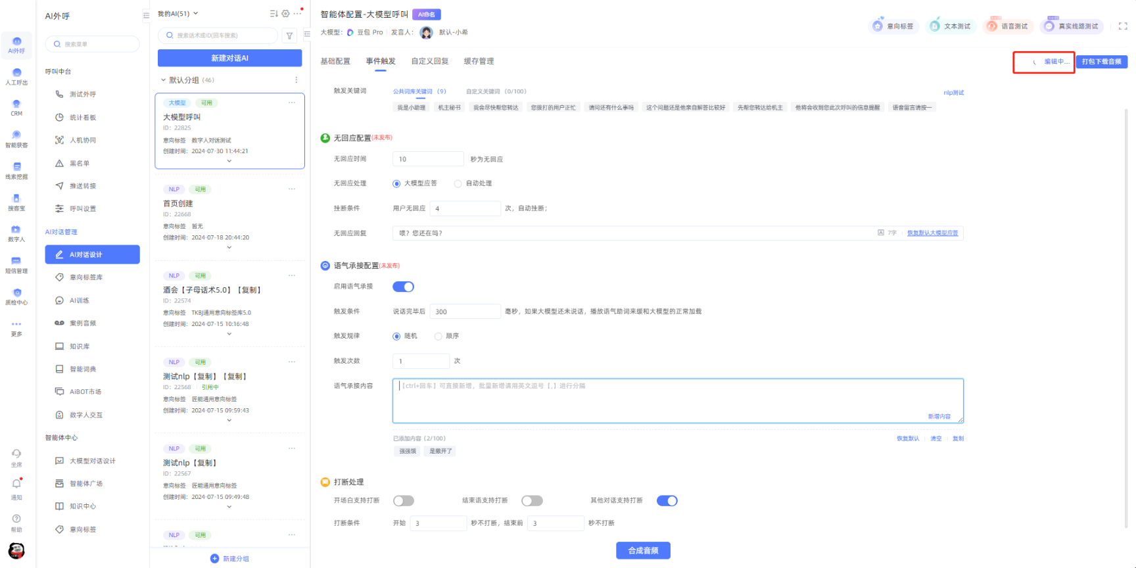Collapse the 默认分组 group
The image size is (1136, 568).
point(163,80)
